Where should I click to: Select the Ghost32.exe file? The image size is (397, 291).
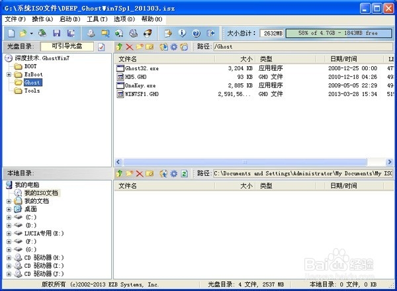[x=142, y=68]
